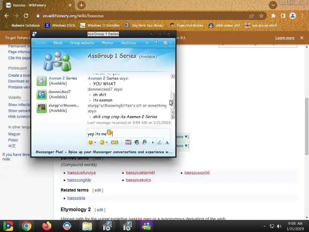The height and width of the screenshot is (232, 309).
Task: Bookmark this page with star icon
Action: point(261,16)
